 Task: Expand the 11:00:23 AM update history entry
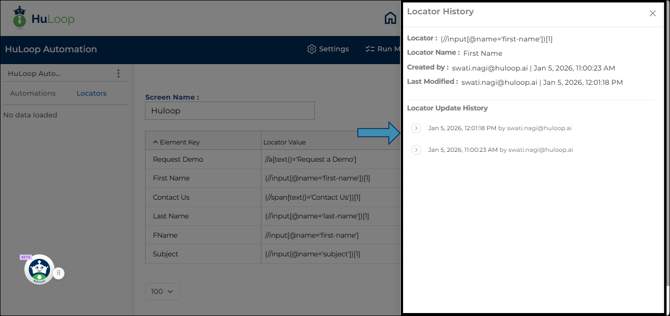(x=416, y=150)
